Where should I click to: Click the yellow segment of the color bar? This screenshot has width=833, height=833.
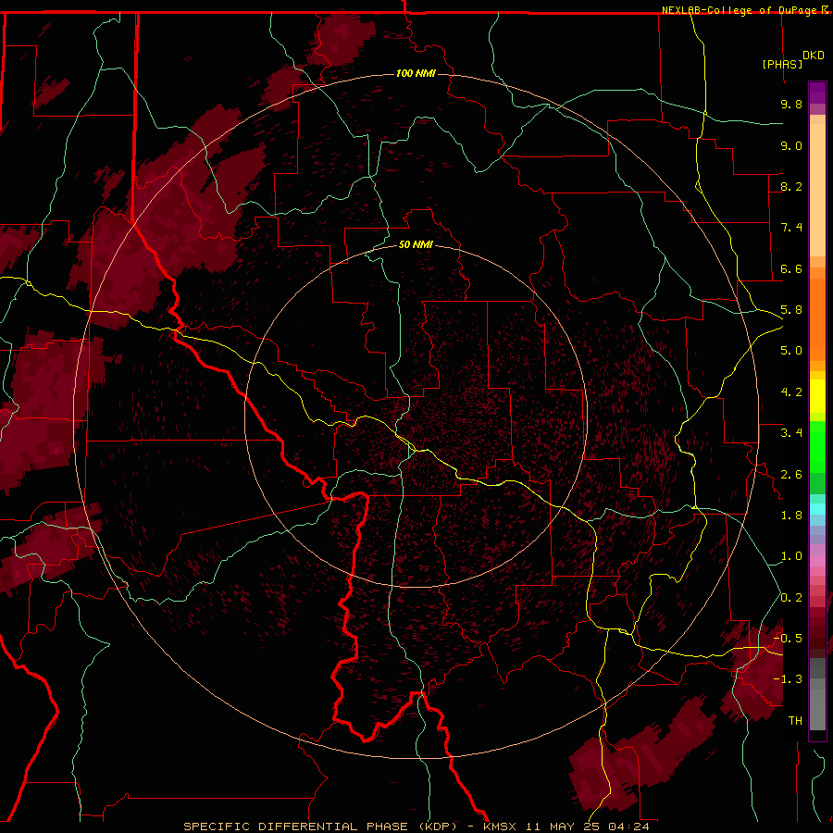[x=817, y=396]
